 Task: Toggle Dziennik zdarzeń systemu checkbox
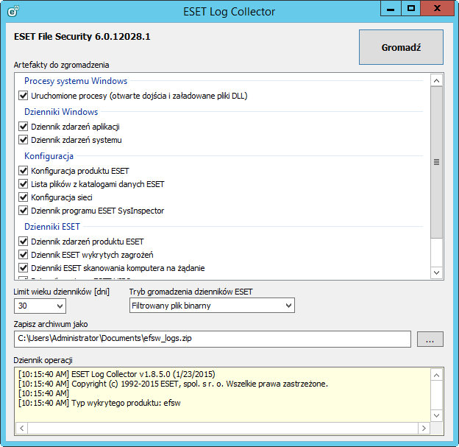coord(24,140)
